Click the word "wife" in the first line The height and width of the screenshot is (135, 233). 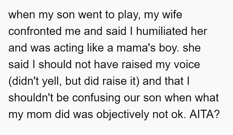(x=172, y=14)
